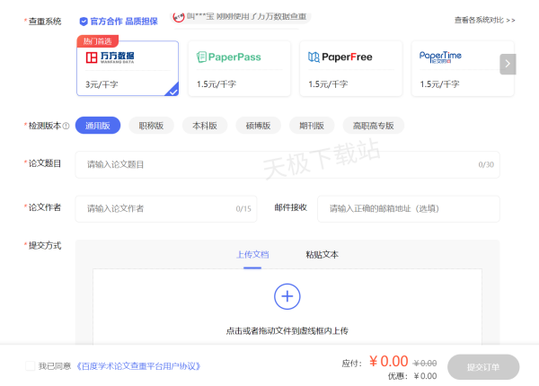Select the 通用版 detection version
The height and width of the screenshot is (386, 539).
click(98, 126)
